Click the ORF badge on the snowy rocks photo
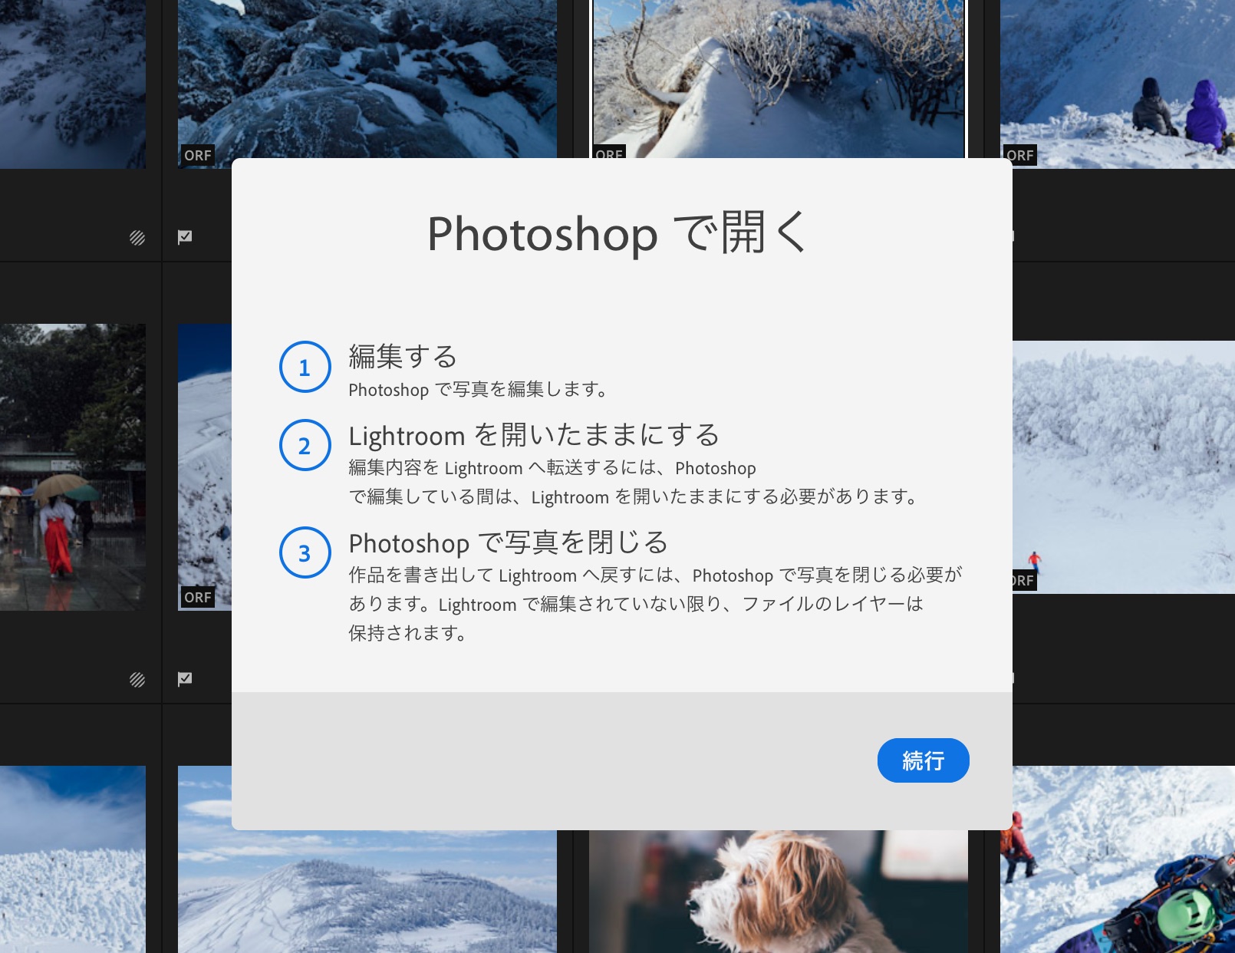 tap(197, 155)
